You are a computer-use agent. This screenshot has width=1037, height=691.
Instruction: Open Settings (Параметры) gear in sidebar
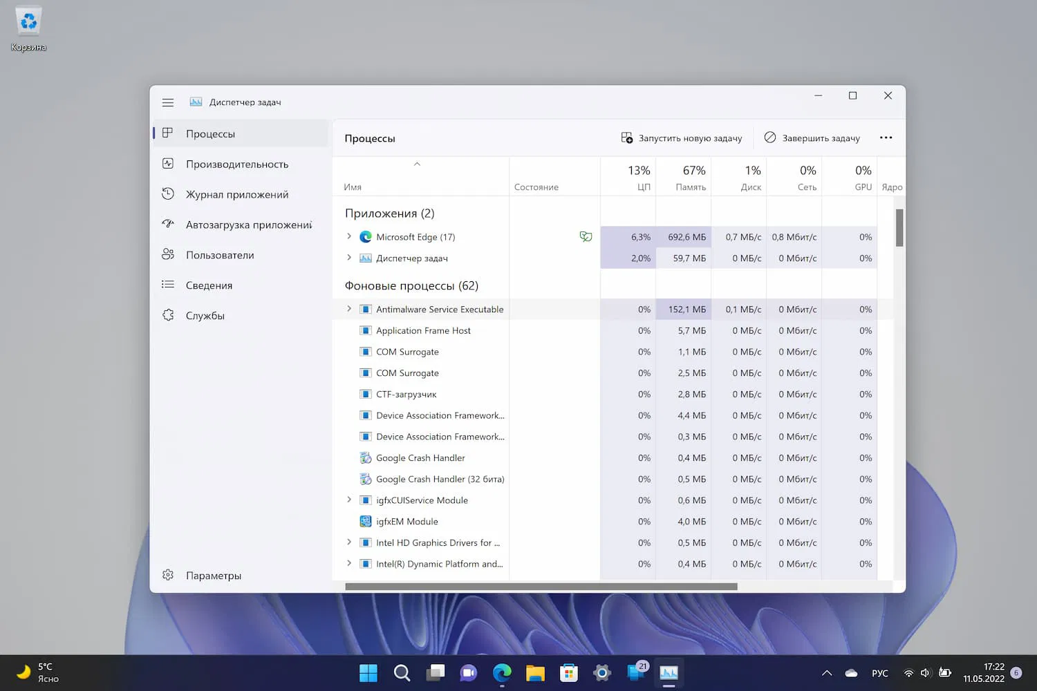168,575
